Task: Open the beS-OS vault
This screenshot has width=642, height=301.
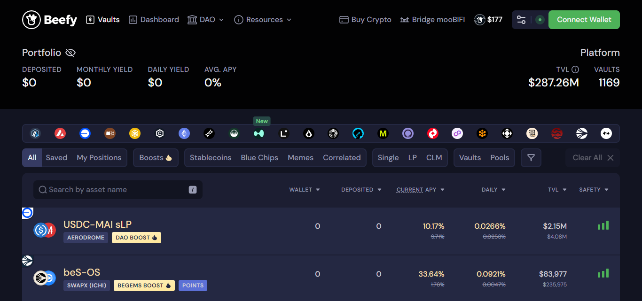Action: [x=321, y=278]
